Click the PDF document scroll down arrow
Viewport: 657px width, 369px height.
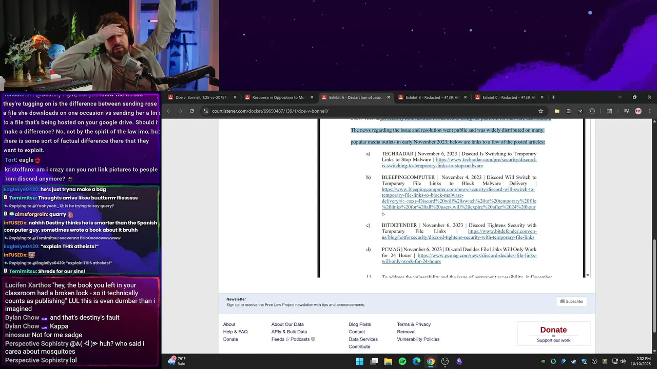[x=588, y=275]
